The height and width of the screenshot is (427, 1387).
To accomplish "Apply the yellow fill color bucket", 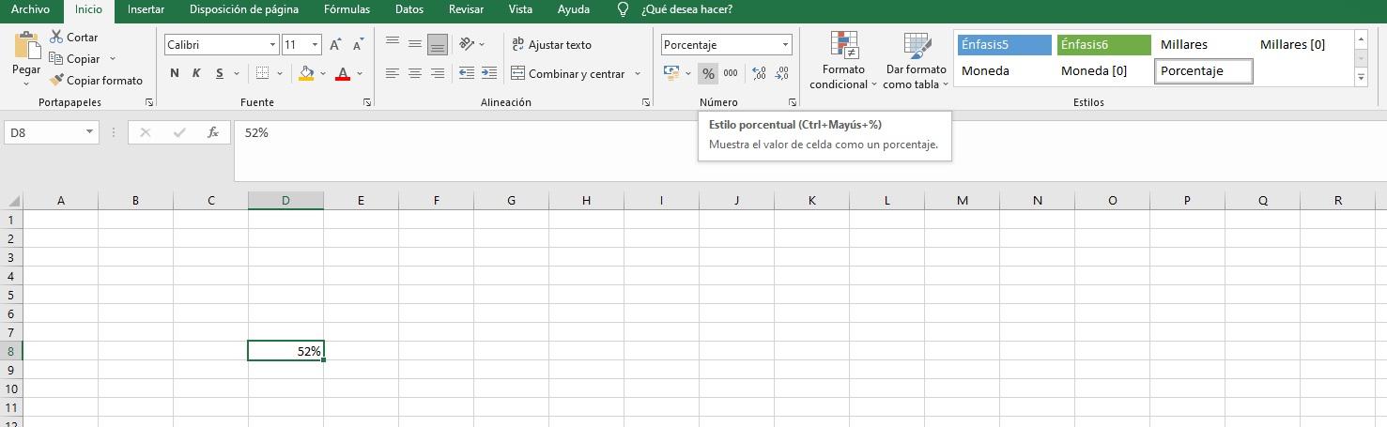I will point(306,73).
